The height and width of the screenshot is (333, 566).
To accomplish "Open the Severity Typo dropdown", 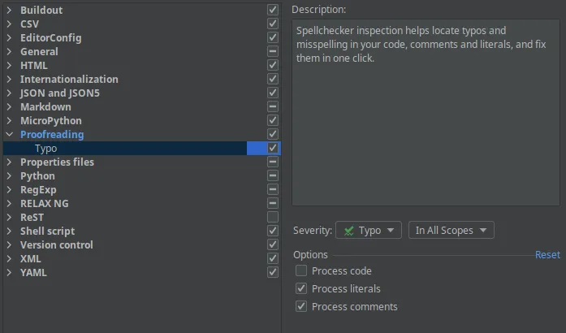I will [x=368, y=231].
